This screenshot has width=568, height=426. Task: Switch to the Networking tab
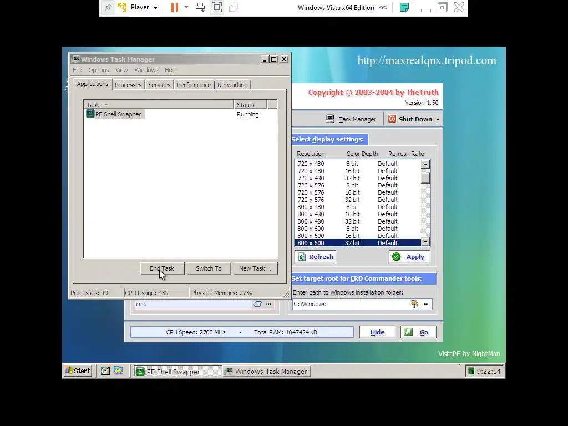pyautogui.click(x=232, y=85)
